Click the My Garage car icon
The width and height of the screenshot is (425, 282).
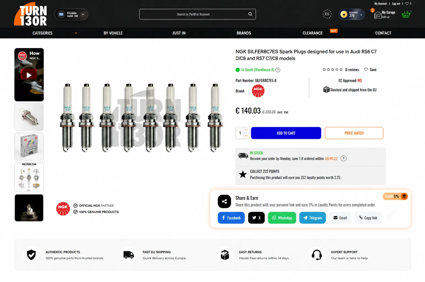pyautogui.click(x=378, y=15)
